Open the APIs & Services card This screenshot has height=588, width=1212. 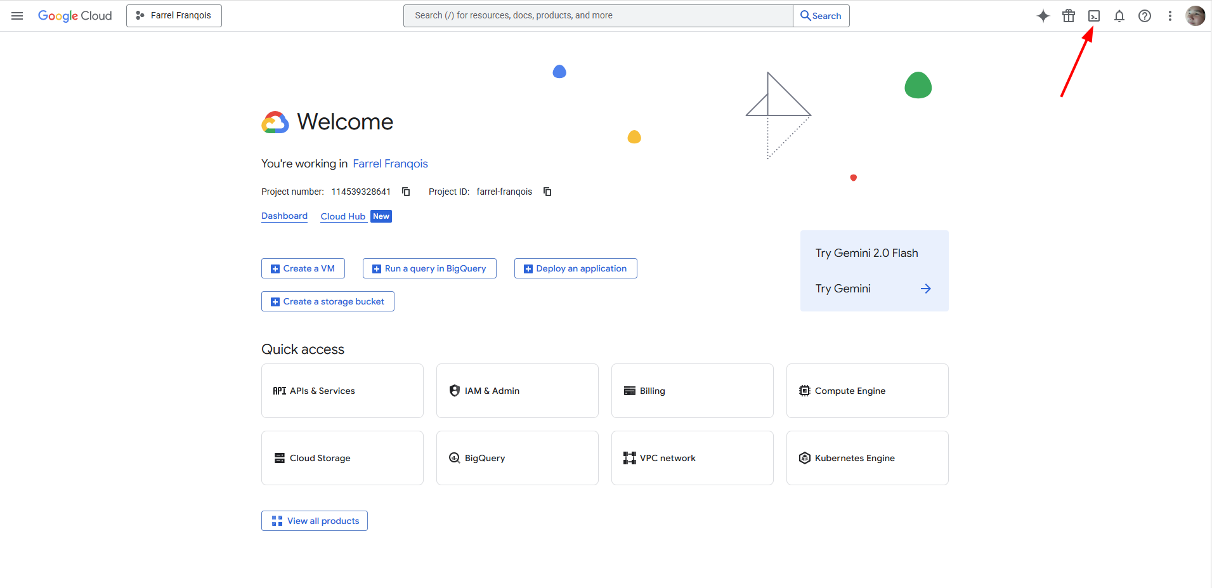point(342,391)
